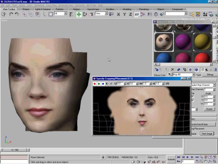This screenshot has height=164, width=218.
Task: Click the Render Scene teapot icon
Action: click(x=211, y=14)
